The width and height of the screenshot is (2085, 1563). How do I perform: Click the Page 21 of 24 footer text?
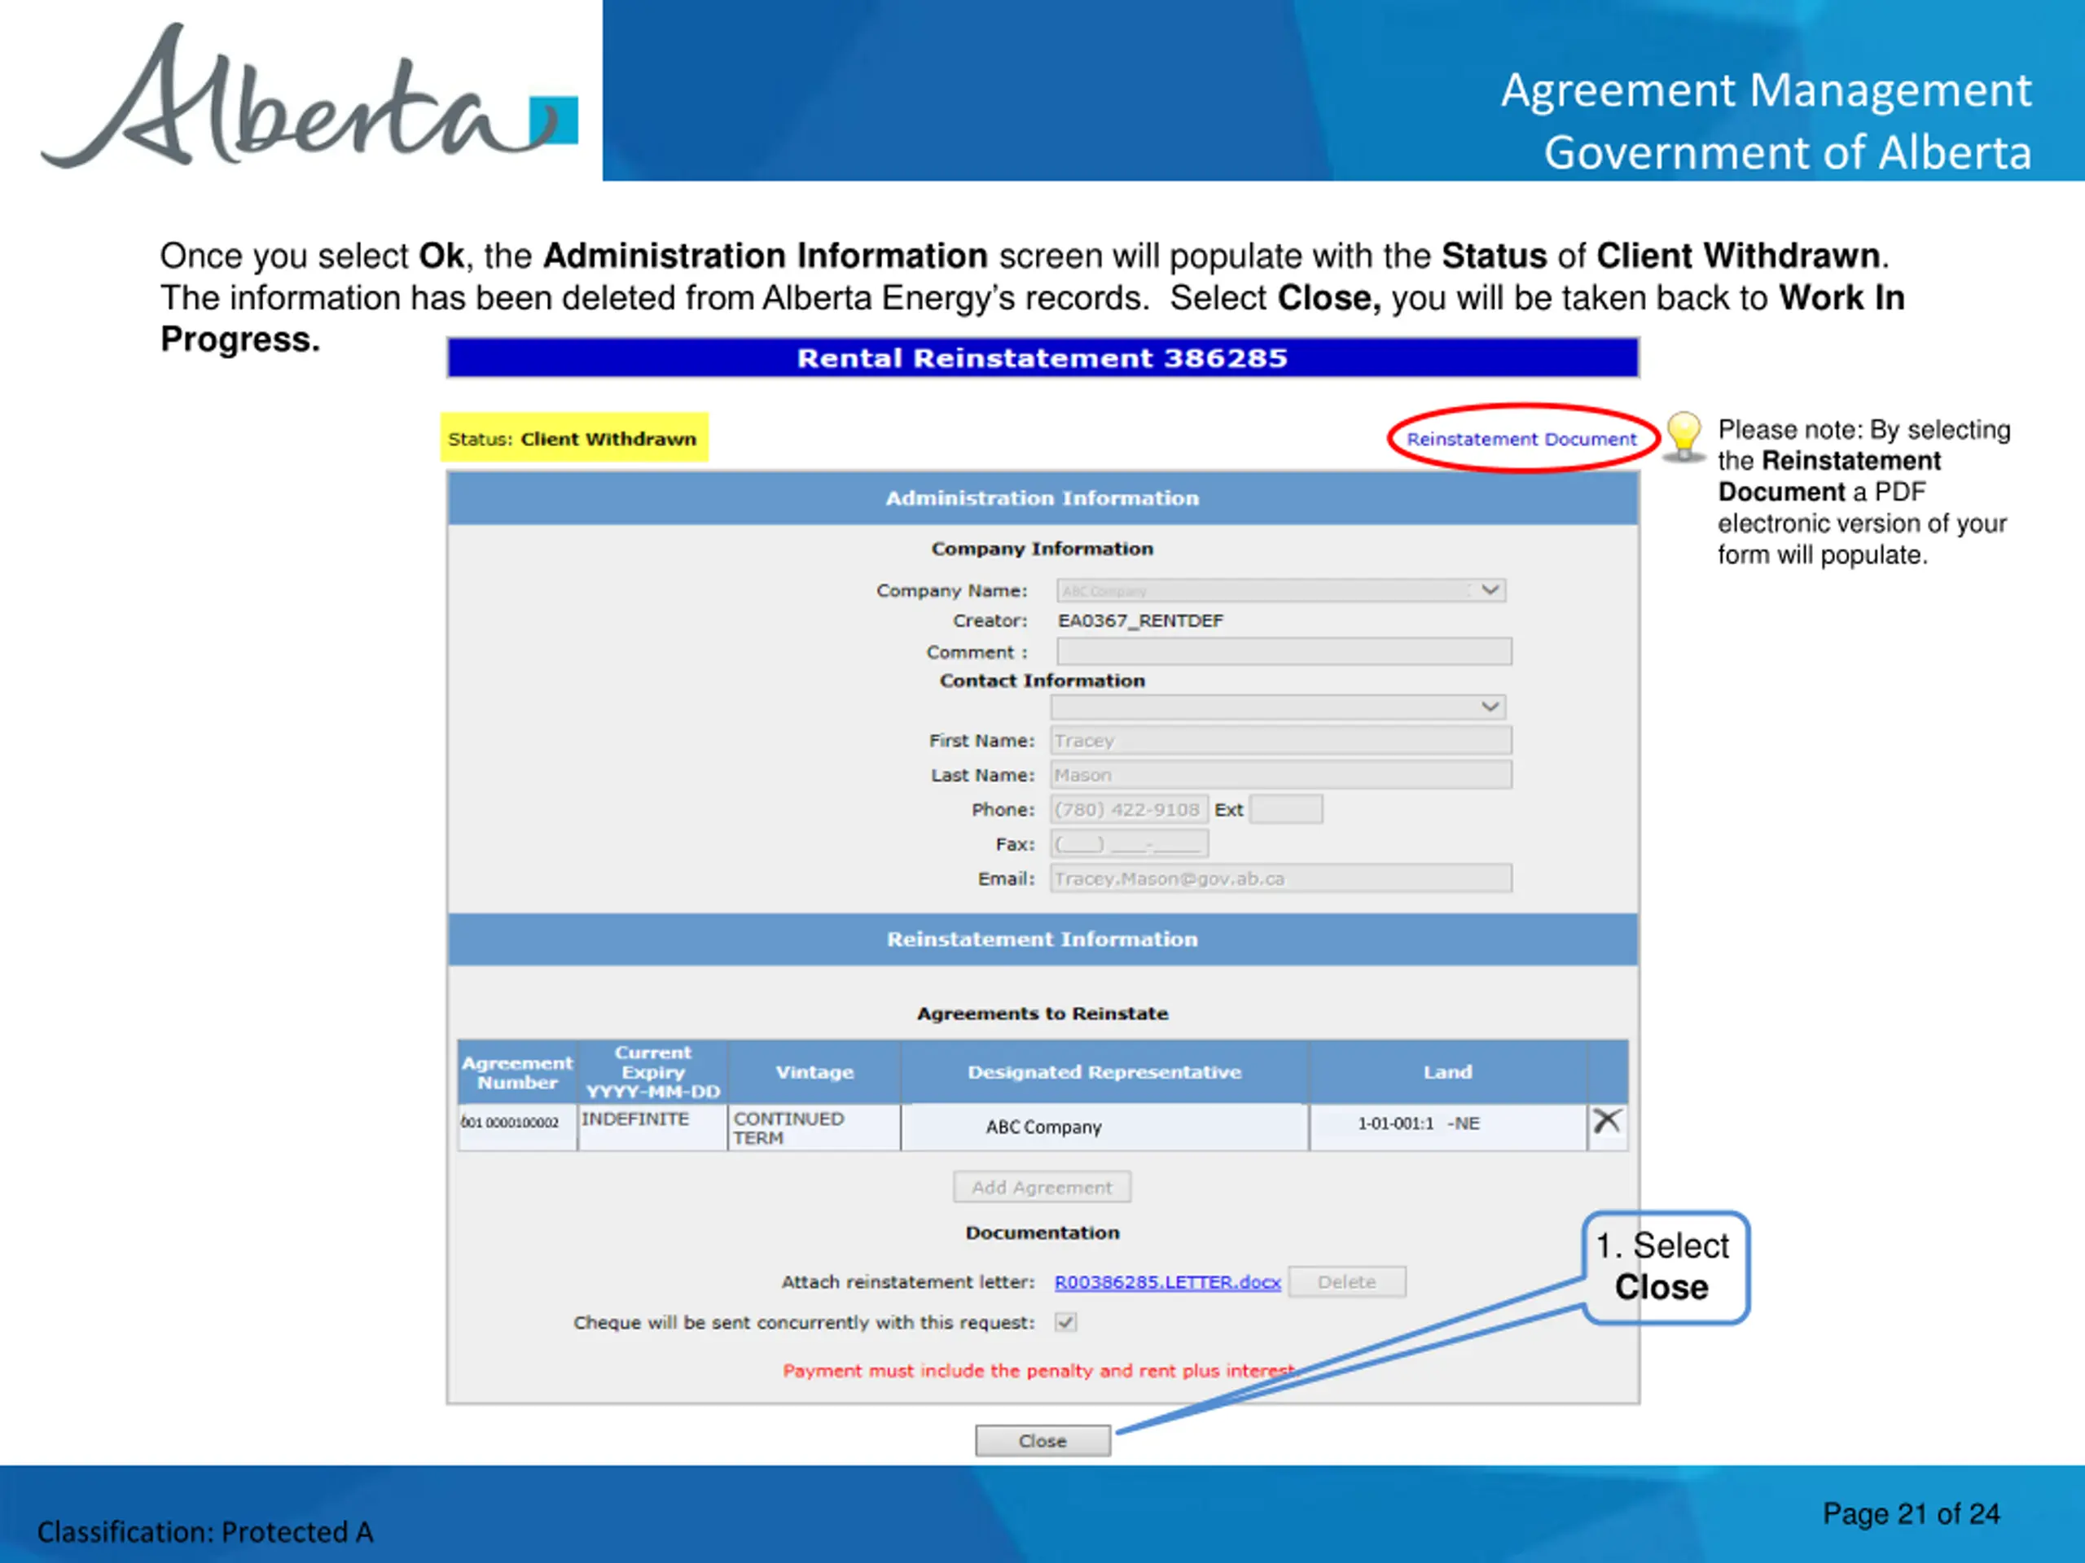coord(1911,1514)
